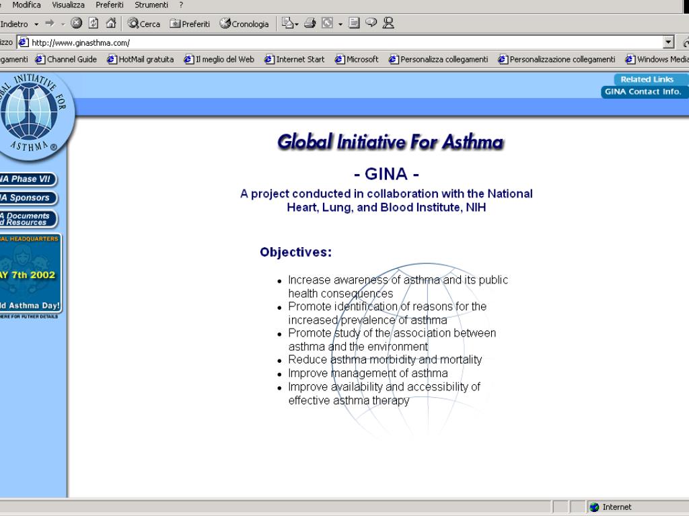
Task: Click the Global Initiative For Asthma heading
Action: 390,142
